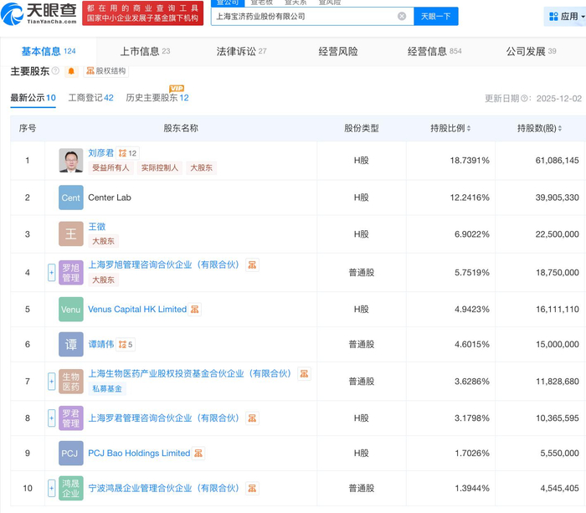Open equity structure icon for PCJ Bao Holdings Limited
Screen dimensions: 586x513
coord(198,454)
